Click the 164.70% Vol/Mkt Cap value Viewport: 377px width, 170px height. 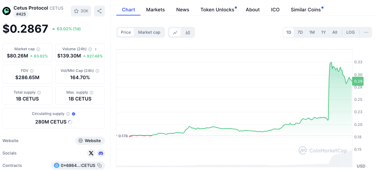click(x=80, y=77)
